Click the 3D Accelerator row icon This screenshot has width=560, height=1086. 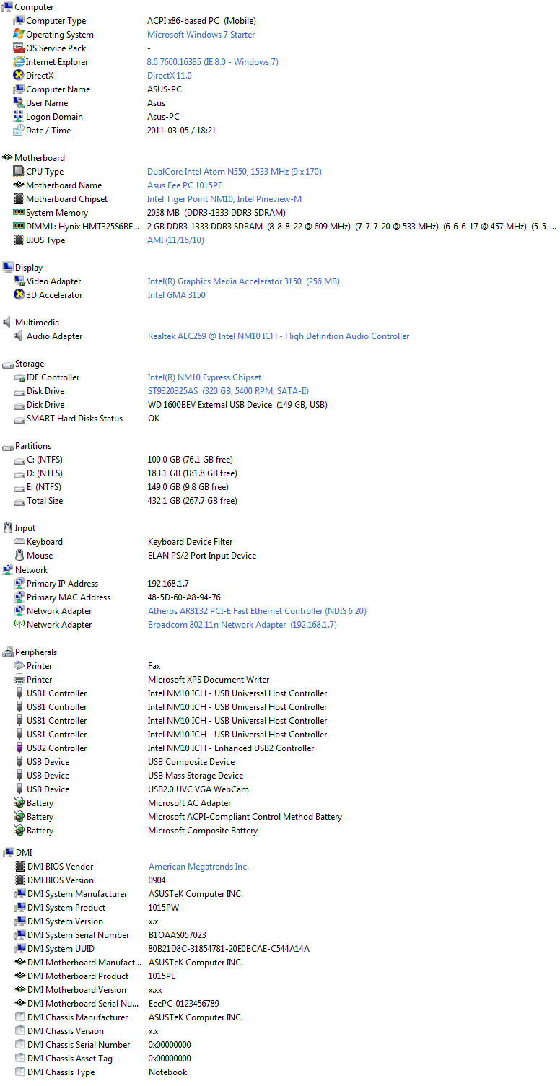click(19, 294)
